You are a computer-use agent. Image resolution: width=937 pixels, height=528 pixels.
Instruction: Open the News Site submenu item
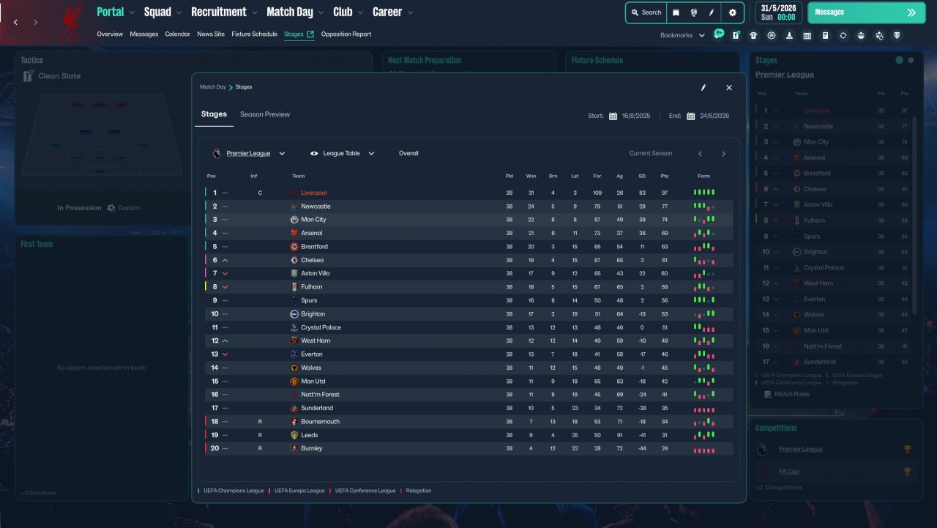(x=211, y=34)
